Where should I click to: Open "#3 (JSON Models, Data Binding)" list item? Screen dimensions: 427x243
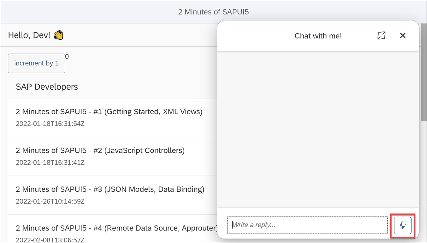click(x=112, y=195)
